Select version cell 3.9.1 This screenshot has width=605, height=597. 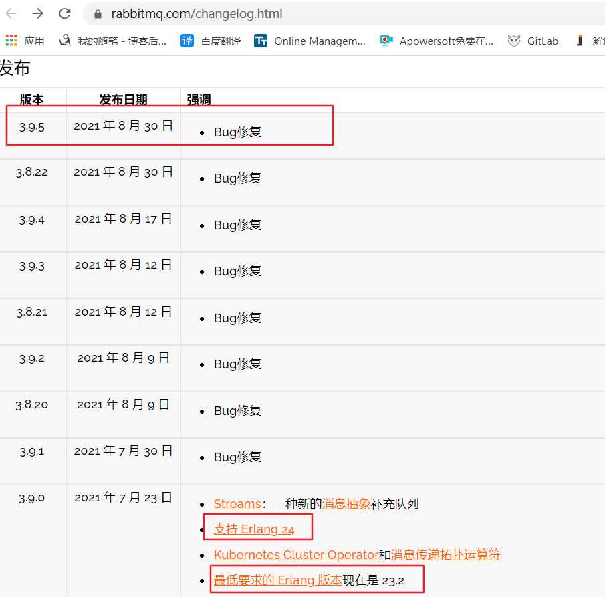[x=32, y=451]
